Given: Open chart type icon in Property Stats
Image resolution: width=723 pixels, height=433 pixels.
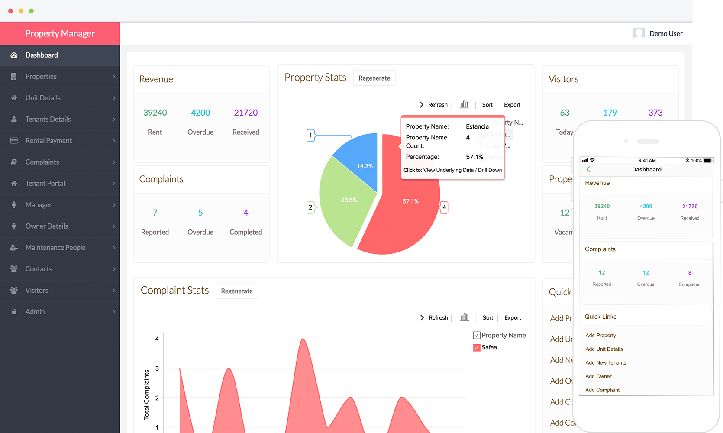Looking at the screenshot, I should [x=464, y=105].
